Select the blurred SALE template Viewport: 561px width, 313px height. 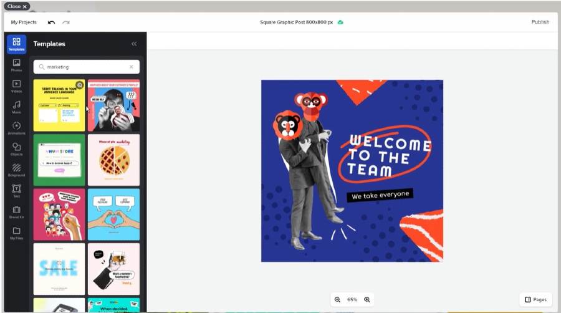(x=59, y=269)
